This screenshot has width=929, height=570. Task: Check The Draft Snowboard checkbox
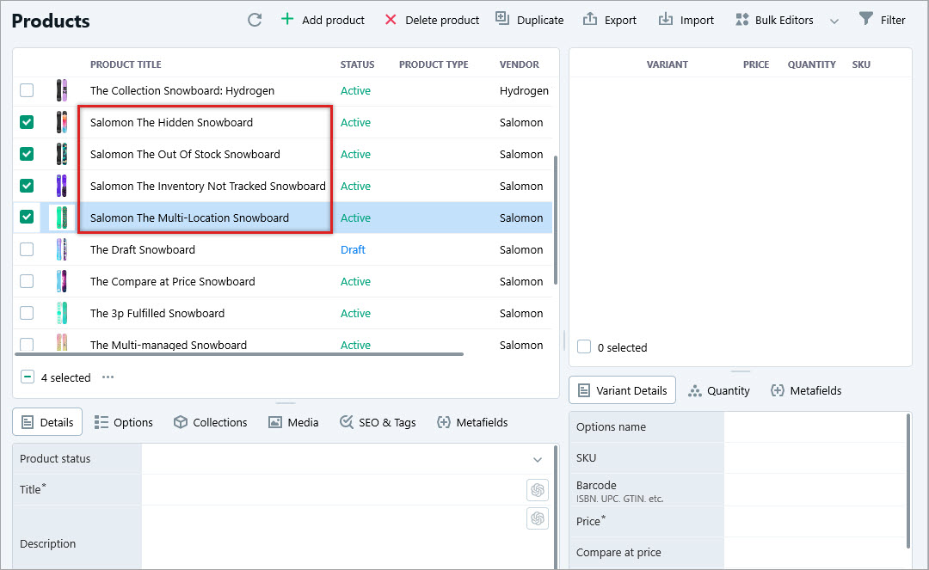(27, 249)
